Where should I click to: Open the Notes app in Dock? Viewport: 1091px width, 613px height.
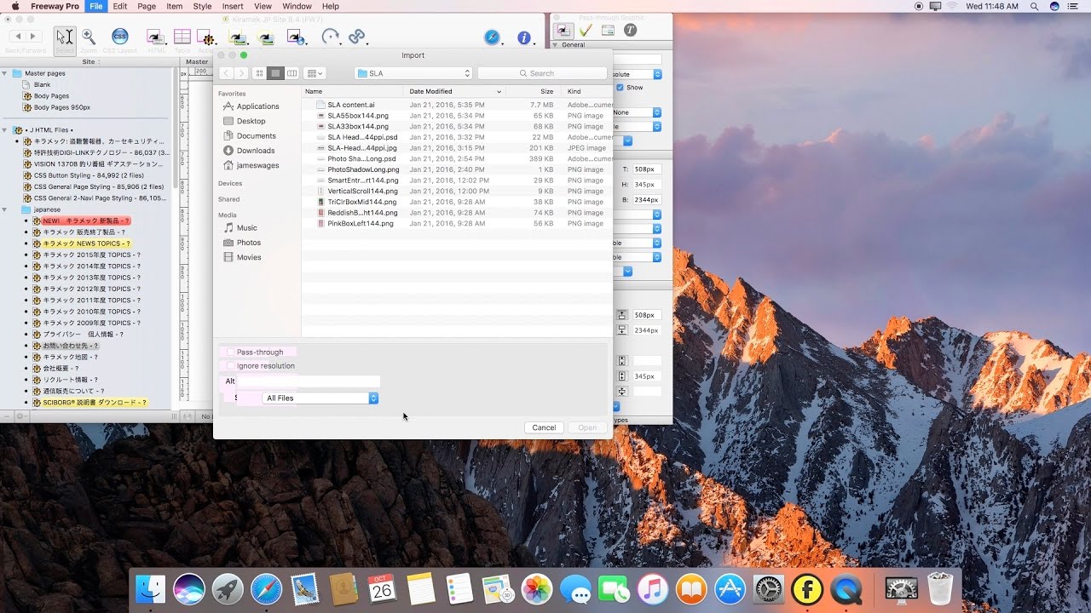(x=421, y=589)
